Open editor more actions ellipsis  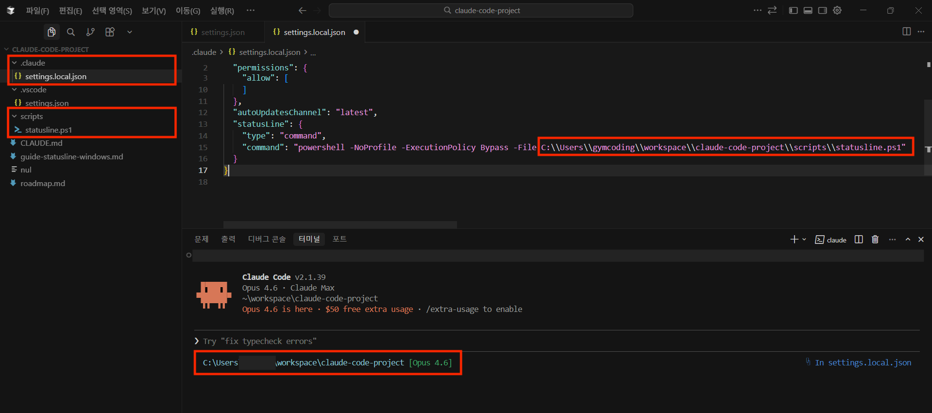[921, 32]
